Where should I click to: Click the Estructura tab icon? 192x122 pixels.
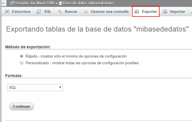click(7, 11)
